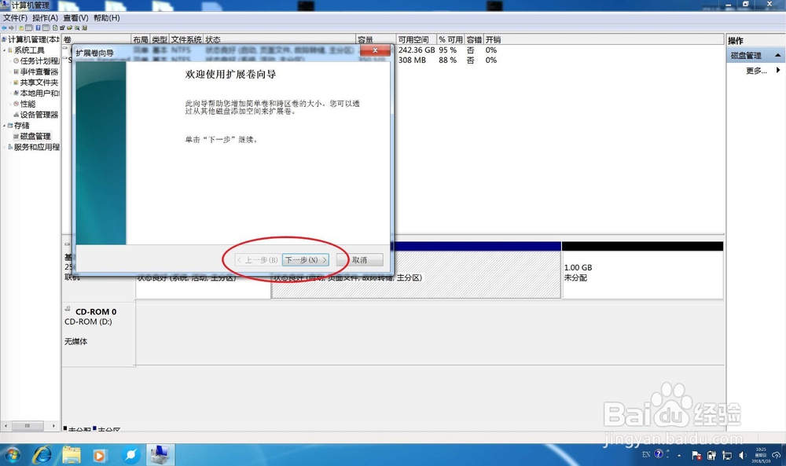The image size is (786, 466).
Task: Select 事件查看器 in the console tree
Action: [39, 72]
